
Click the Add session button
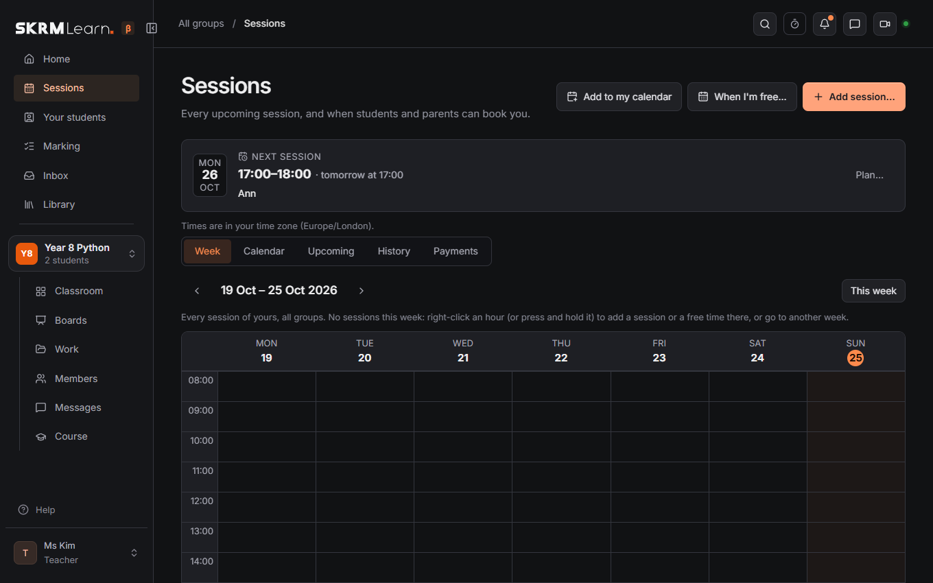(x=854, y=97)
